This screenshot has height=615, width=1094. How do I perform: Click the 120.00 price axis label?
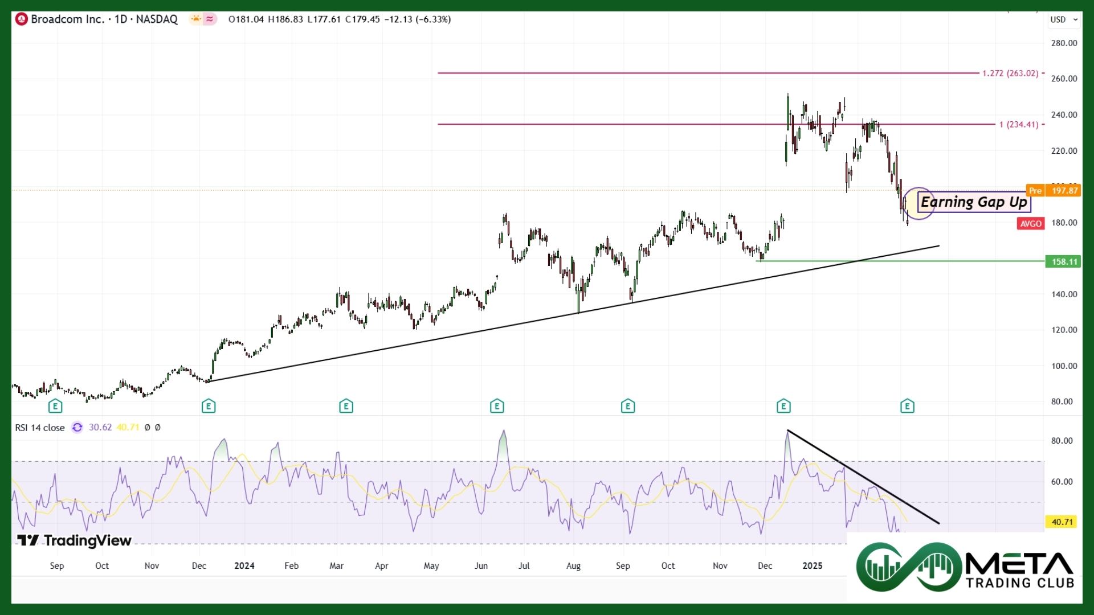pos(1064,330)
